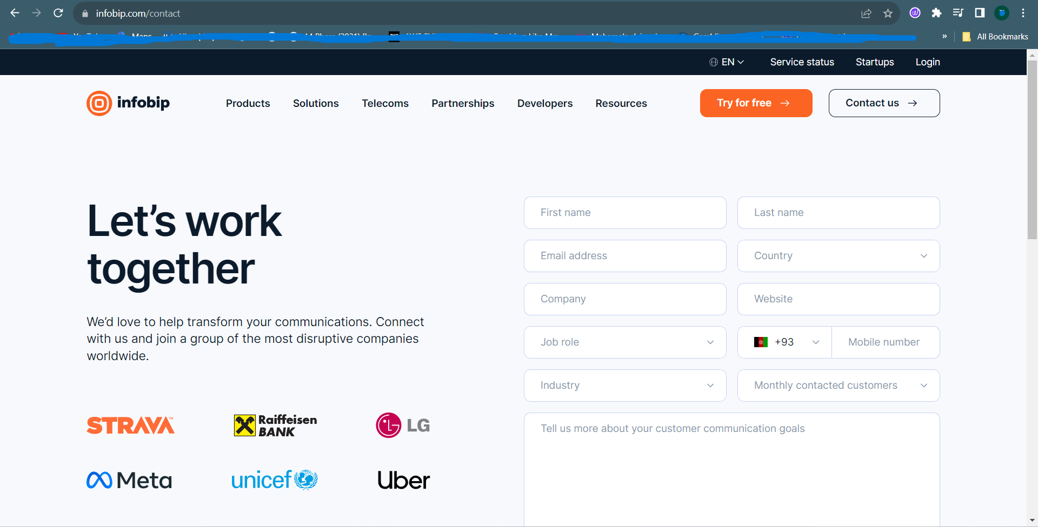Click the Contact us button

click(884, 103)
